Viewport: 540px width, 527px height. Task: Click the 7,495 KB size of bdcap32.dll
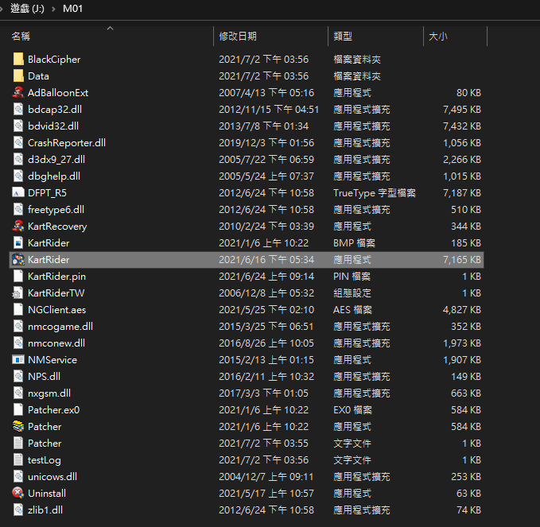point(462,109)
